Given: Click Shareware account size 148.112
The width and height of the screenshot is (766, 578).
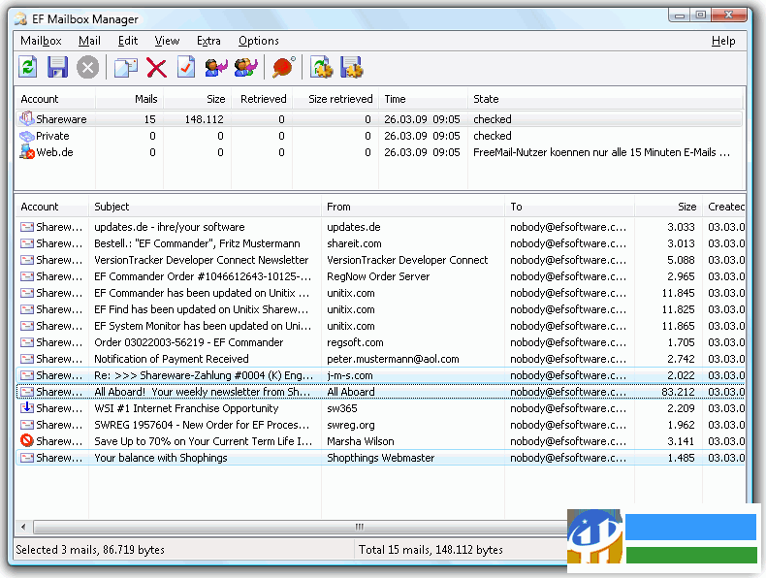Looking at the screenshot, I should click(205, 119).
